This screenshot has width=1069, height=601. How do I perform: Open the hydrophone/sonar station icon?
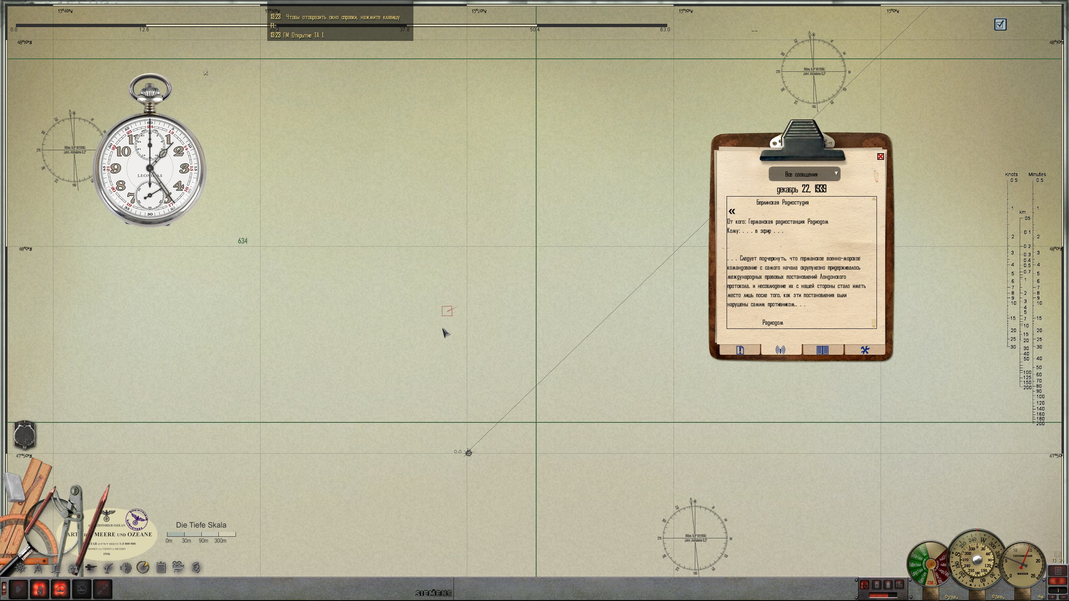(126, 568)
